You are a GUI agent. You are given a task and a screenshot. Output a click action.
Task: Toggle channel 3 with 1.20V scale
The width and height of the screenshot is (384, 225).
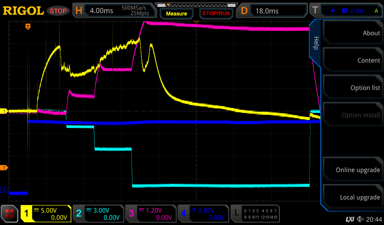(x=150, y=214)
